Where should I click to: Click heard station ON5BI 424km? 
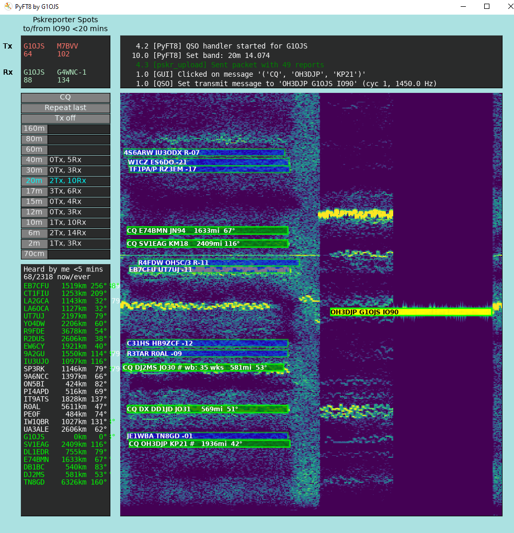pyautogui.click(x=65, y=384)
